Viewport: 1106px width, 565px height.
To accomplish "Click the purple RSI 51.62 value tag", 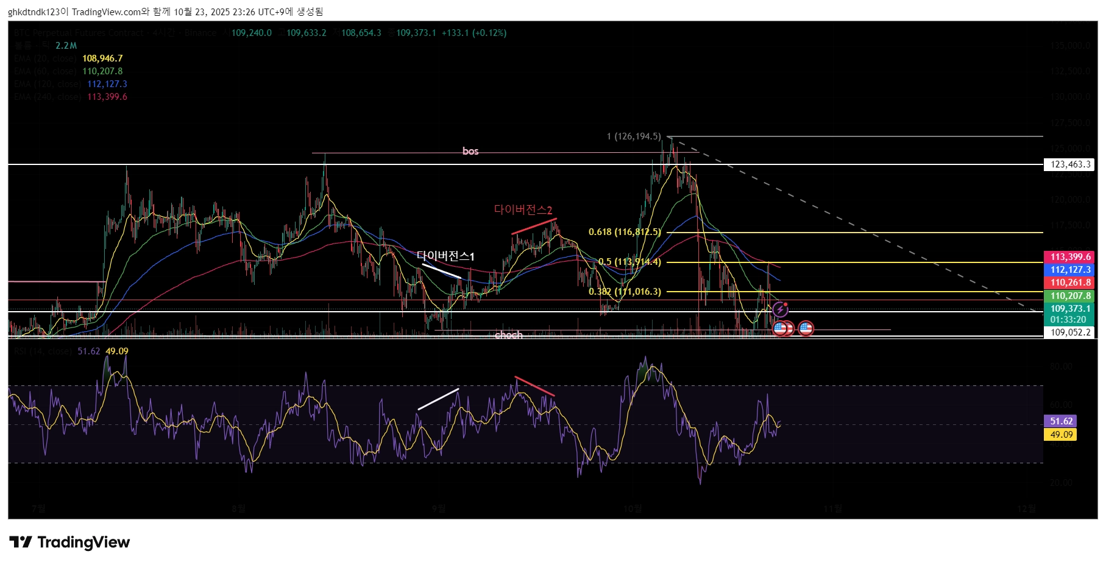I will coord(1061,421).
